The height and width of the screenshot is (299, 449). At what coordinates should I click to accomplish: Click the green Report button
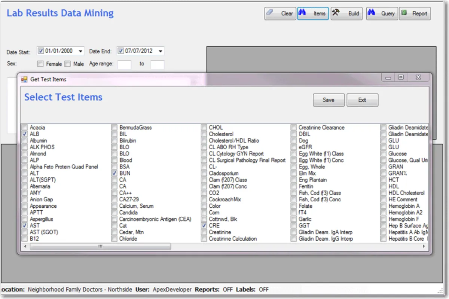[x=414, y=13]
